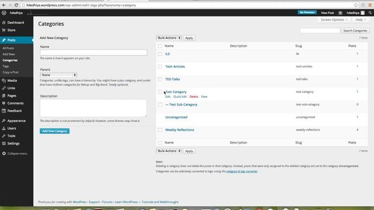Click the top Apply button
The image size is (374, 210).
point(189,38)
